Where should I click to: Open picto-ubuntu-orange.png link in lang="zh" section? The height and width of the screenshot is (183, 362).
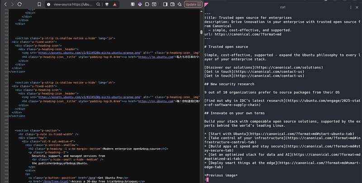click(x=89, y=97)
